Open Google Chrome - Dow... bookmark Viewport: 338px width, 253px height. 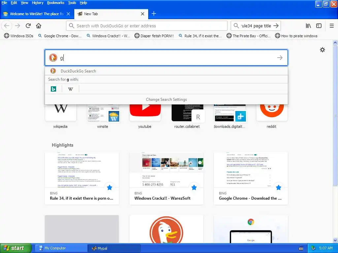pyautogui.click(x=60, y=36)
